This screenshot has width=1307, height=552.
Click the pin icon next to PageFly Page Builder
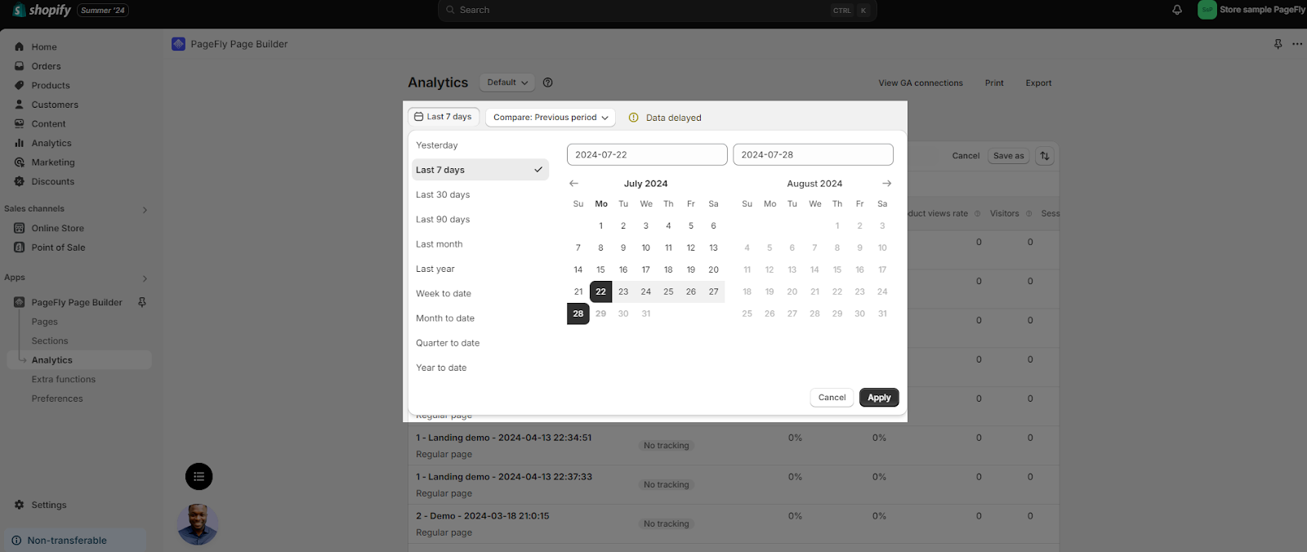pos(142,302)
